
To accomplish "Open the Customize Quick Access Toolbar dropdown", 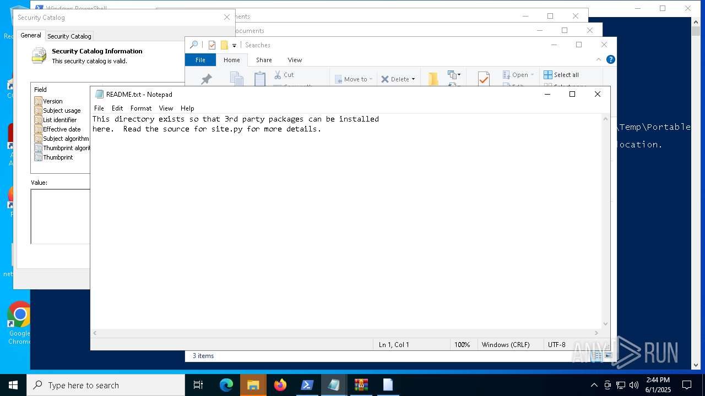I will pyautogui.click(x=234, y=46).
